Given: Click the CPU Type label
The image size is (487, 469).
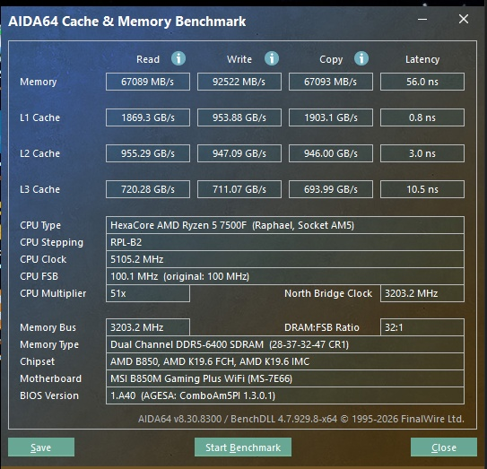Looking at the screenshot, I should click(40, 225).
